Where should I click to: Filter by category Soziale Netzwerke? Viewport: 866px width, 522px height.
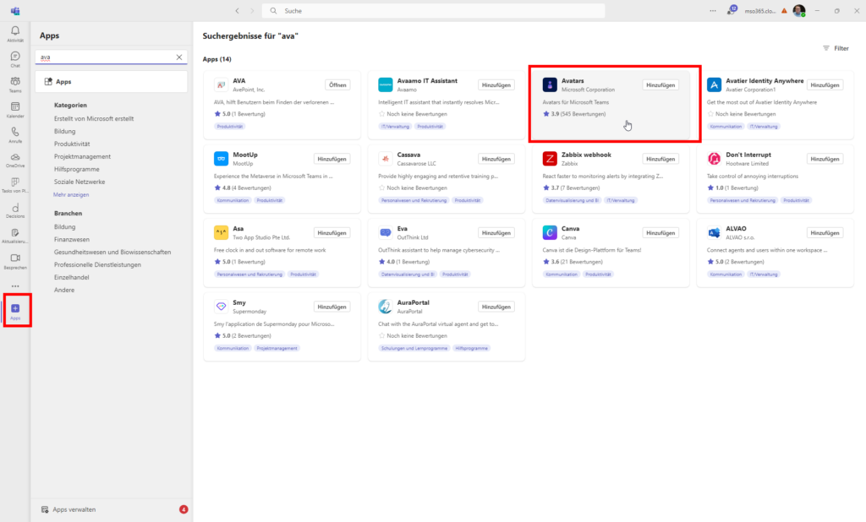pyautogui.click(x=79, y=182)
